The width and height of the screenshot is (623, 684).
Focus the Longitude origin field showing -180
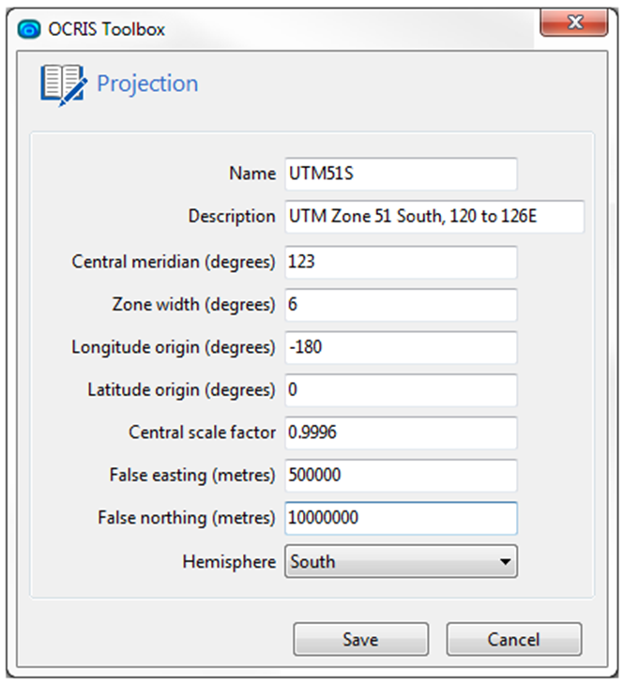coord(401,347)
